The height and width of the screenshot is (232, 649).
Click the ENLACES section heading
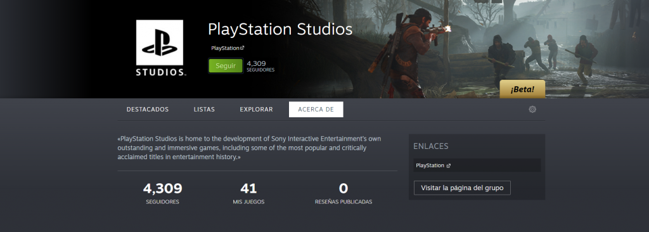point(430,146)
